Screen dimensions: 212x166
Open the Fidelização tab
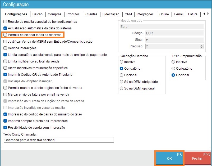110,14
